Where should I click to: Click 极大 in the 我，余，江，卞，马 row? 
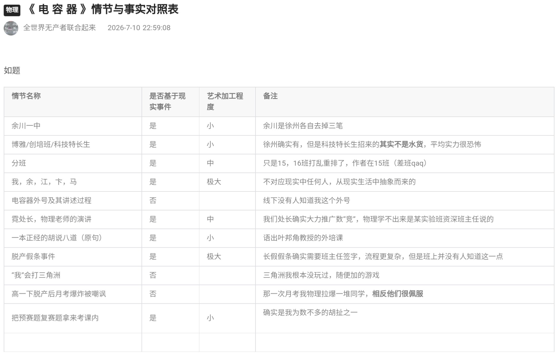coord(214,182)
